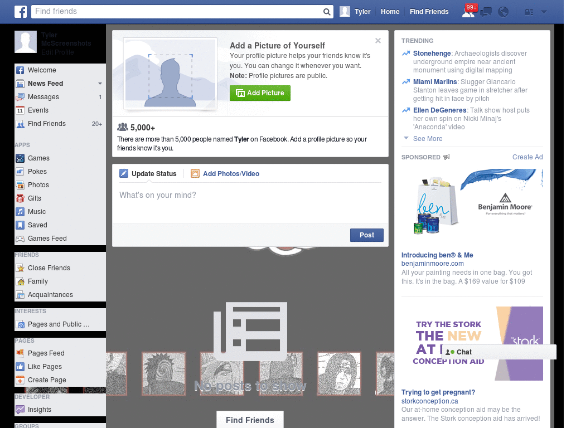Open Pages and Public interests item
The height and width of the screenshot is (428, 571).
(x=60, y=324)
